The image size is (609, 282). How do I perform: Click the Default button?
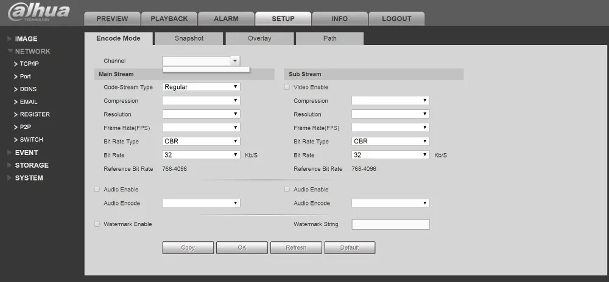[350, 247]
